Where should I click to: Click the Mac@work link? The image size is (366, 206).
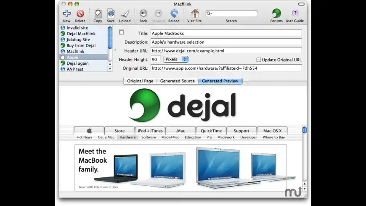tap(226, 137)
